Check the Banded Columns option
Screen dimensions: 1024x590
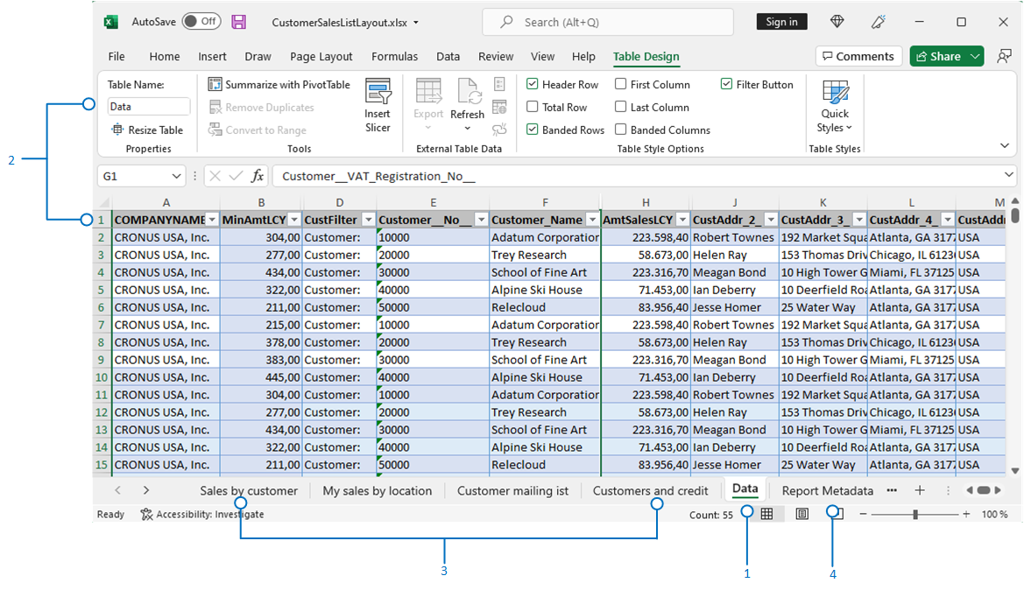[x=620, y=130]
